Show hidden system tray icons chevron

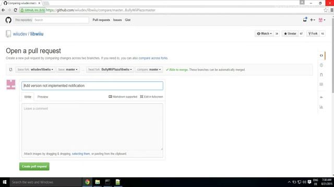[289, 182]
